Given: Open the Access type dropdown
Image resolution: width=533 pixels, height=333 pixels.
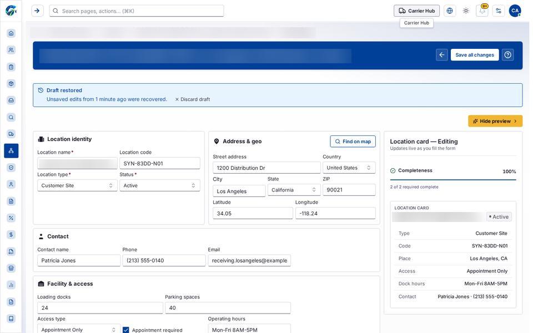Looking at the screenshot, I should [79, 329].
